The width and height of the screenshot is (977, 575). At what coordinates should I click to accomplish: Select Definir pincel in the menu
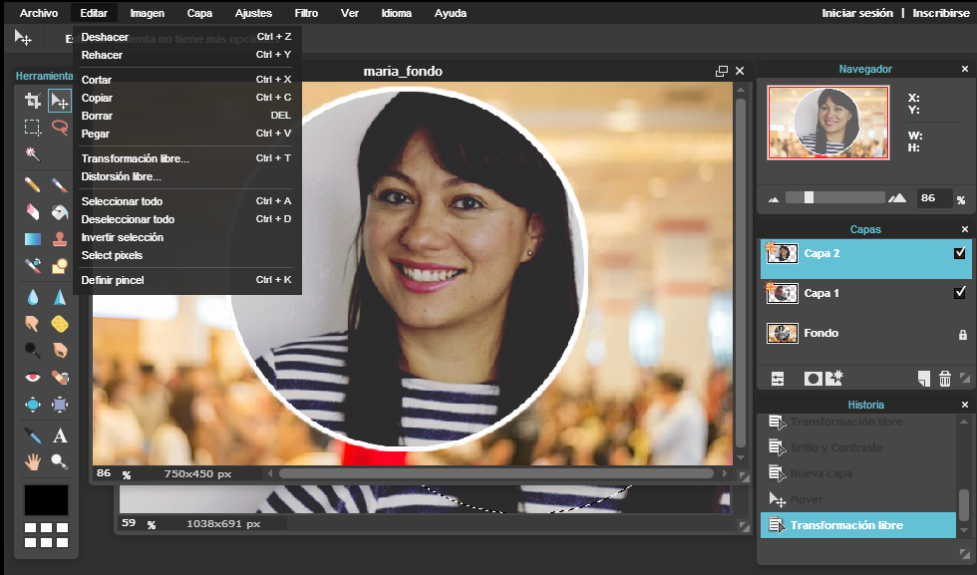[x=186, y=280]
